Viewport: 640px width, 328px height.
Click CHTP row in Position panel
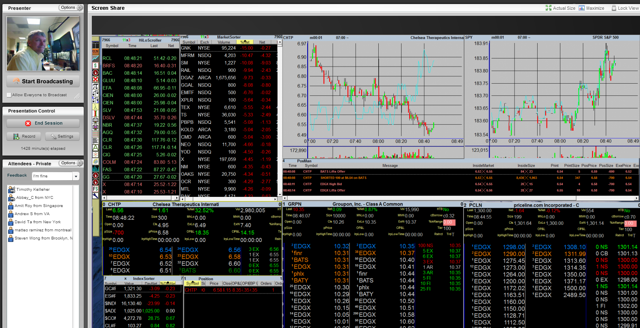232,290
